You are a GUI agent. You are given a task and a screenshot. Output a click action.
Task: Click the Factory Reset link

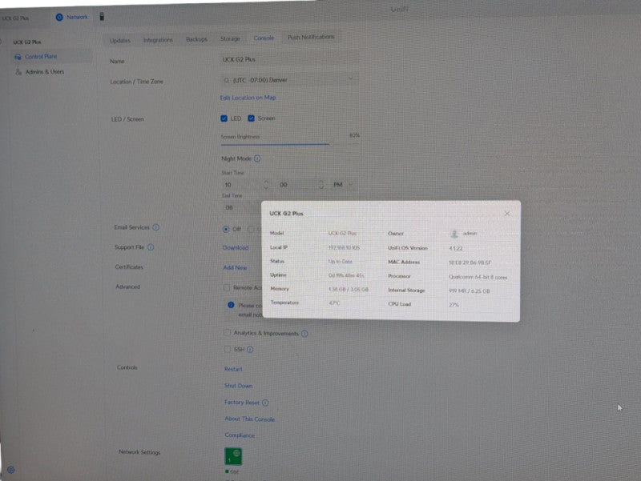(x=242, y=403)
